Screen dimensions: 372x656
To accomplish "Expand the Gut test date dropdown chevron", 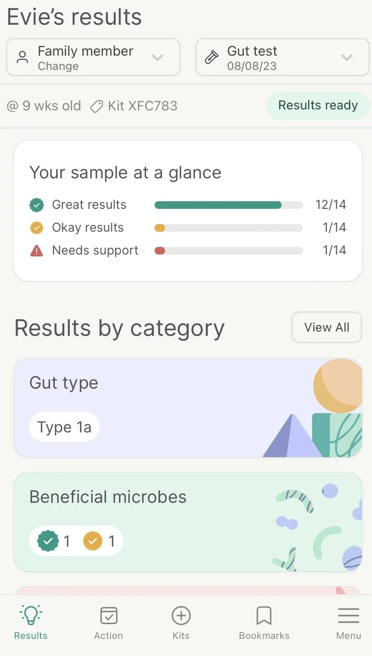I will pyautogui.click(x=347, y=58).
